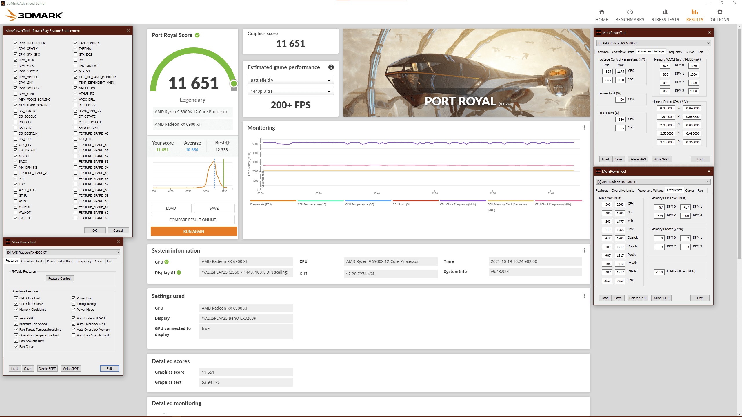Open Stress Tests bar-chart icon
Image resolution: width=742 pixels, height=417 pixels.
665,12
